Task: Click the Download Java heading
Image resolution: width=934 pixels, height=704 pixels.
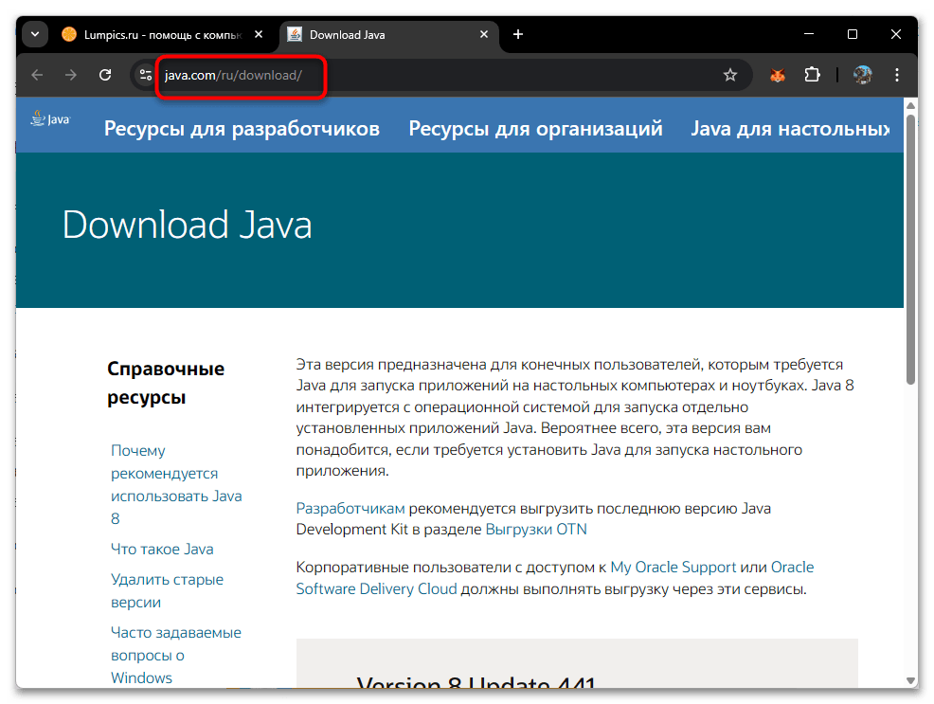Action: pyautogui.click(x=187, y=226)
